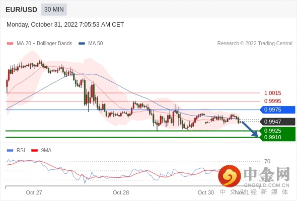Click the 0.9995 resistance level label
Screen dimensions: 297x201
click(x=272, y=101)
